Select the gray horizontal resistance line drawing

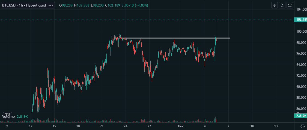point(175,38)
